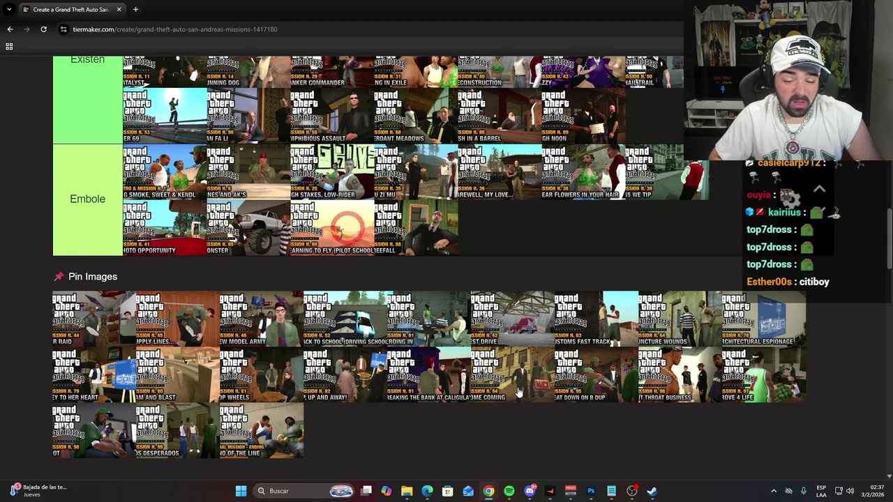This screenshot has width=893, height=502.
Task: Pick the New Model Army image
Action: tap(262, 319)
